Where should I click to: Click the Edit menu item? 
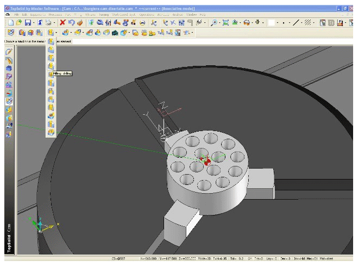pyautogui.click(x=24, y=14)
